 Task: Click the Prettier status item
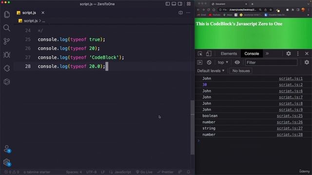point(165,172)
